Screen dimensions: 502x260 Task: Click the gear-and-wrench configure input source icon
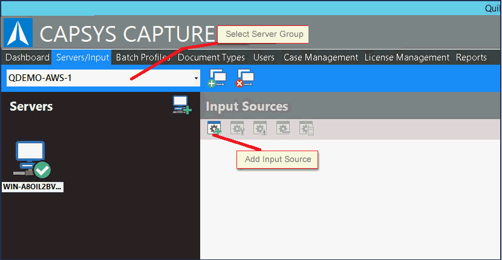[238, 128]
